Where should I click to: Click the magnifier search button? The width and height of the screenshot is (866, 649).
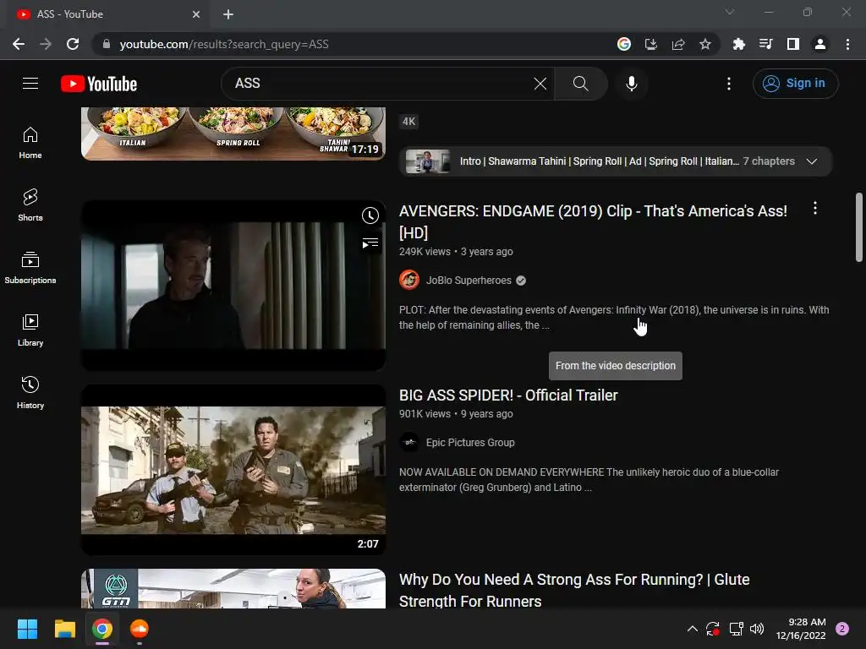(580, 84)
